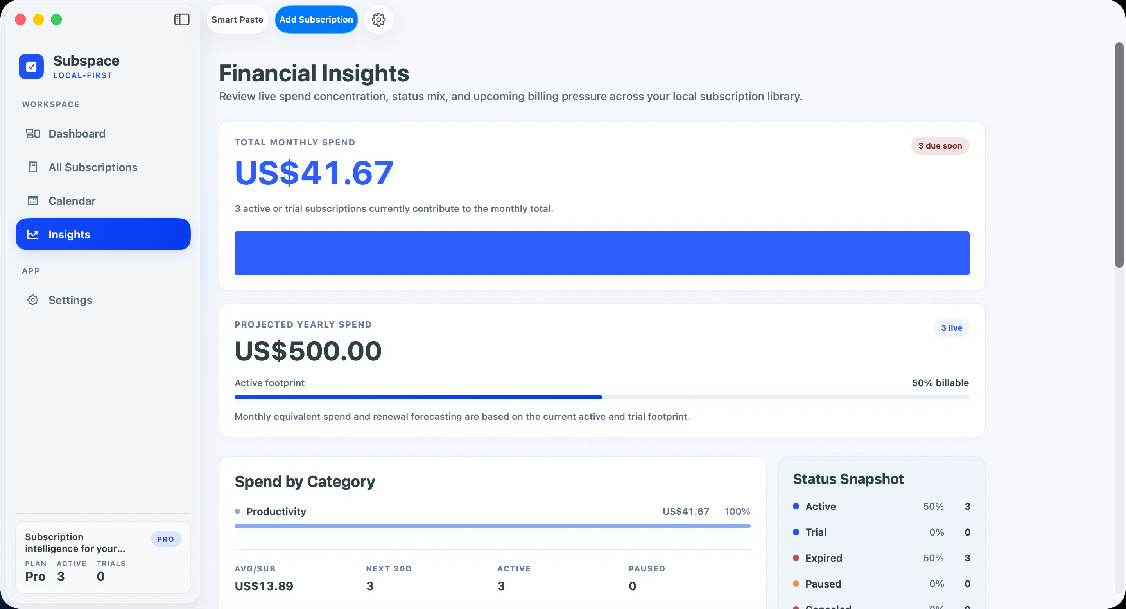Expand the 3 live badge
Screen dimensions: 1126x609
[952, 328]
